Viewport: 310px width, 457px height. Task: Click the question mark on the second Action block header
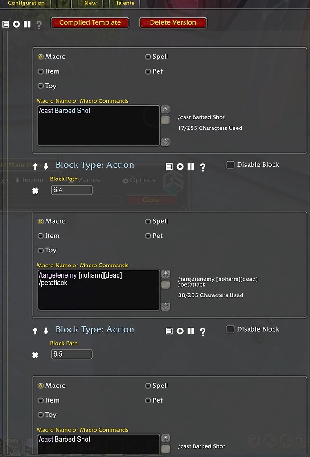pyautogui.click(x=203, y=331)
